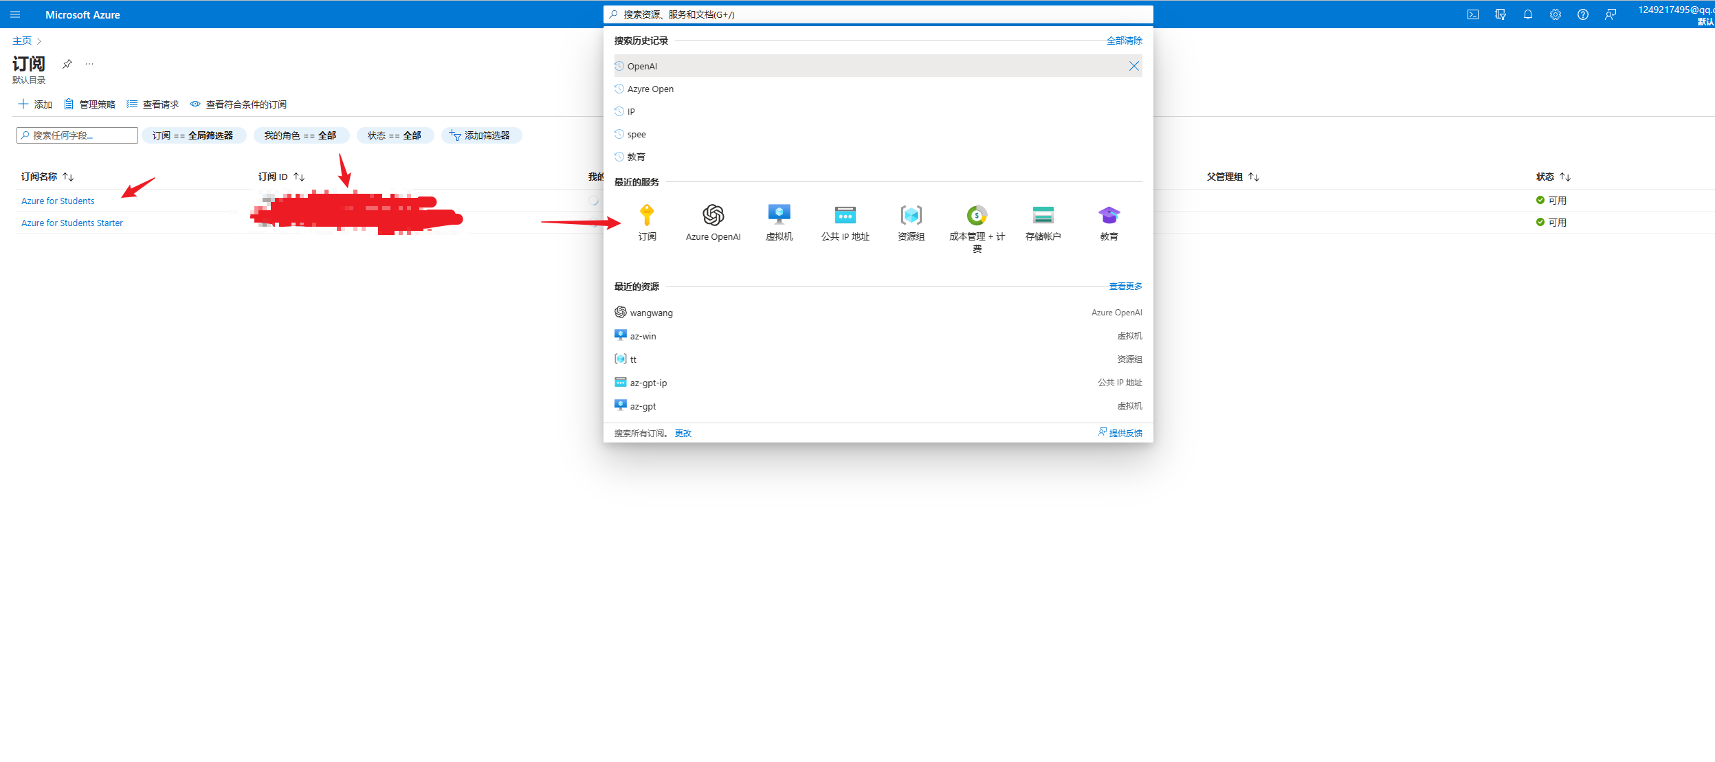
Task: Open Azure for Students subscription link
Action: point(58,201)
